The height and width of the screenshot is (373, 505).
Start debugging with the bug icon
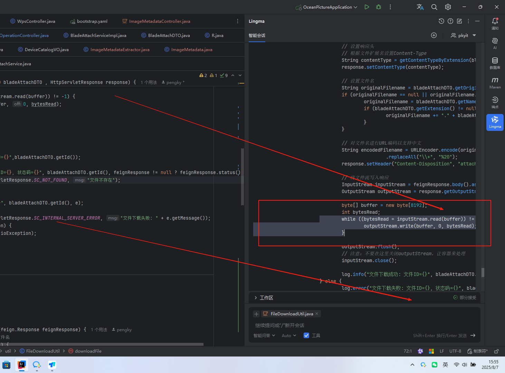pos(379,7)
